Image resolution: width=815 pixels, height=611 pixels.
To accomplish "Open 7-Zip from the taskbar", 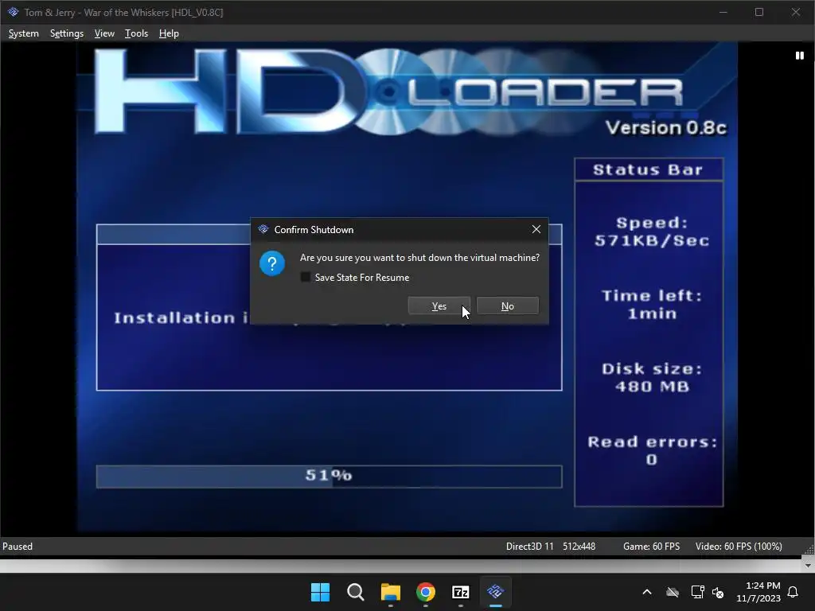I will (x=461, y=592).
